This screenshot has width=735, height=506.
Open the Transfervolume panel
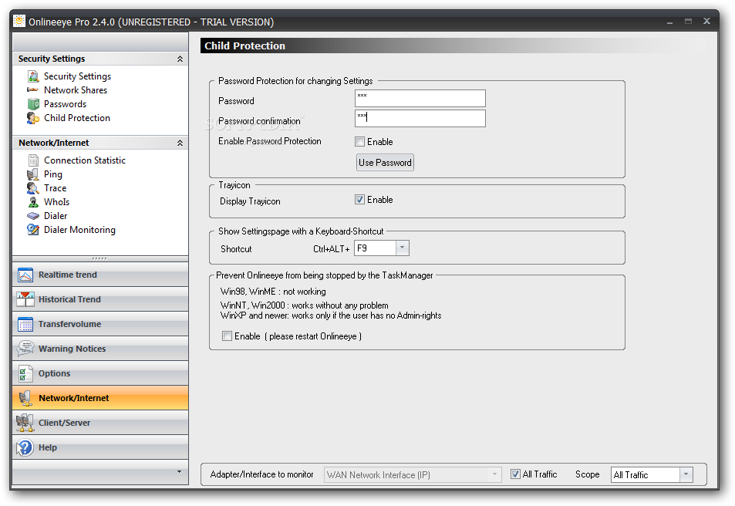click(x=100, y=324)
